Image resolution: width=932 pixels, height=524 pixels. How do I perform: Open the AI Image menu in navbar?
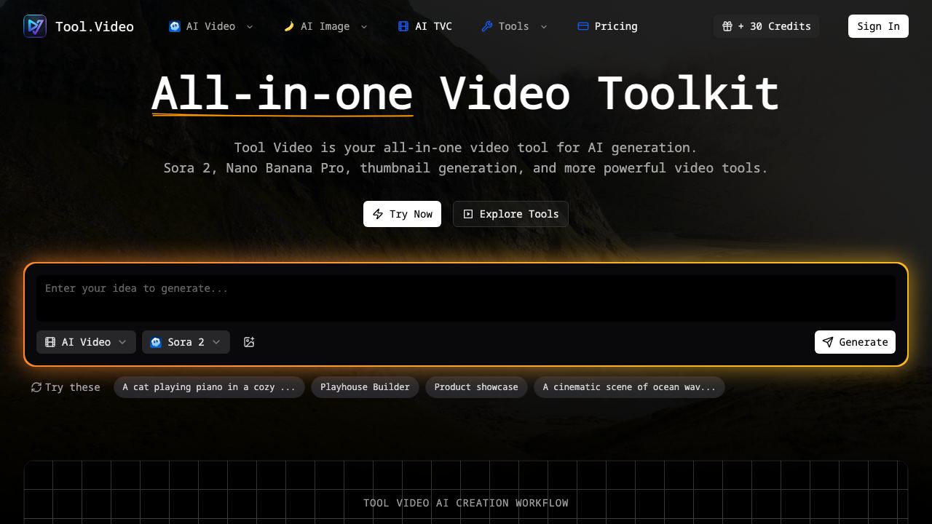click(x=325, y=26)
